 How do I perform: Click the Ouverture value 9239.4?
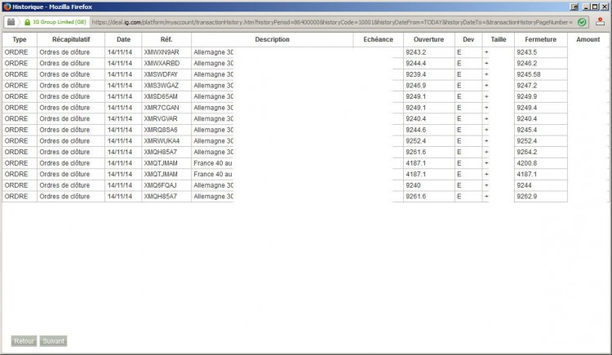click(415, 74)
